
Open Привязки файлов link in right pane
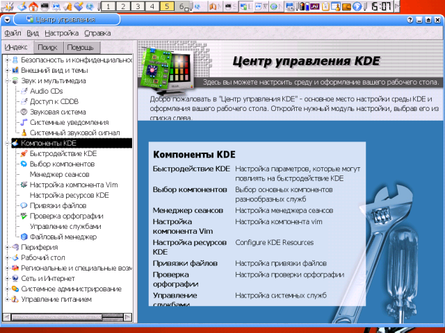[185, 264]
